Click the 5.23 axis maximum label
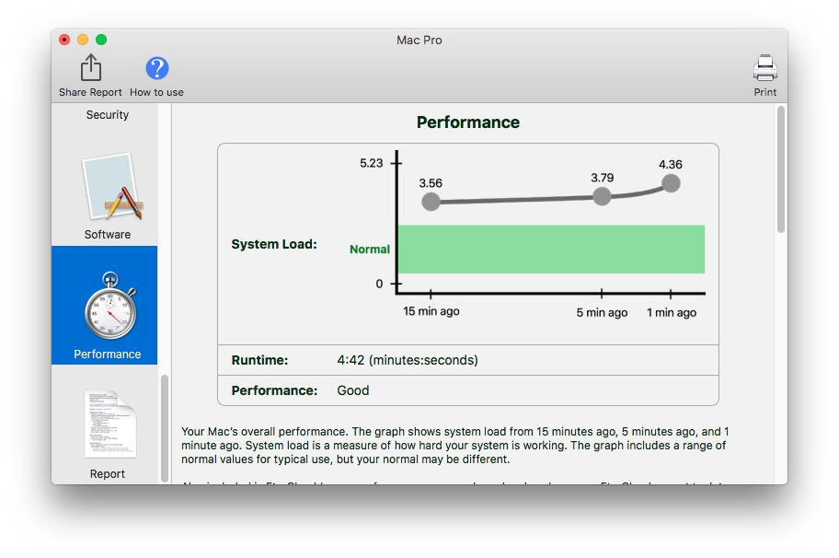Image resolution: width=839 pixels, height=558 pixels. (x=372, y=163)
